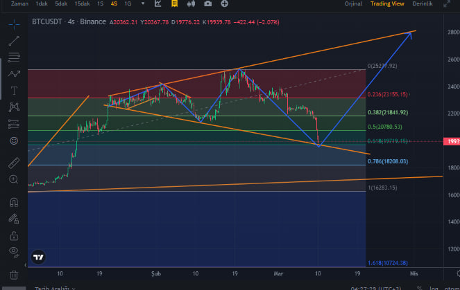Viewport: 460px width, 290px height.
Task: Open the XABCD pattern tool
Action: pos(14,107)
